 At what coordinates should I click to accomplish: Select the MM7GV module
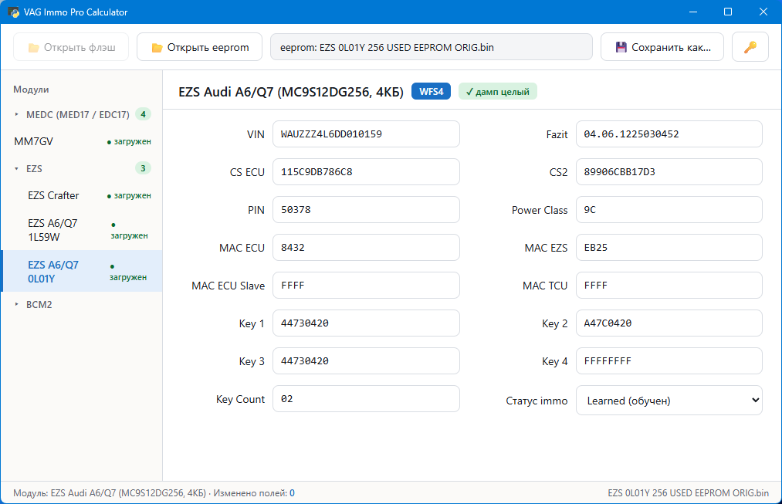pos(82,141)
